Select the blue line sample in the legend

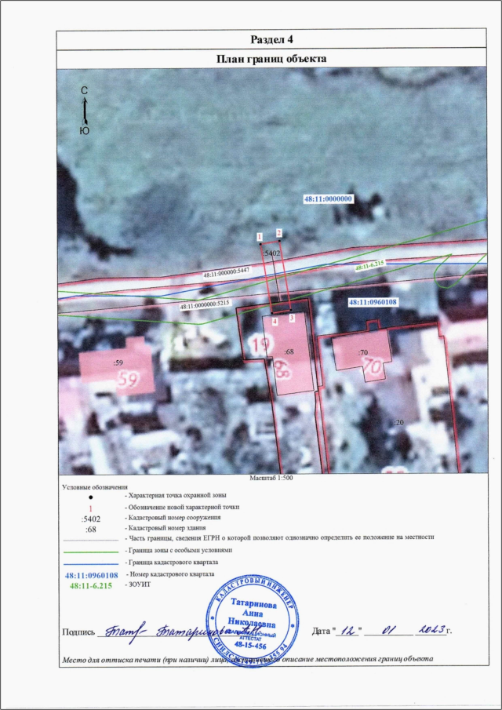coord(89,563)
